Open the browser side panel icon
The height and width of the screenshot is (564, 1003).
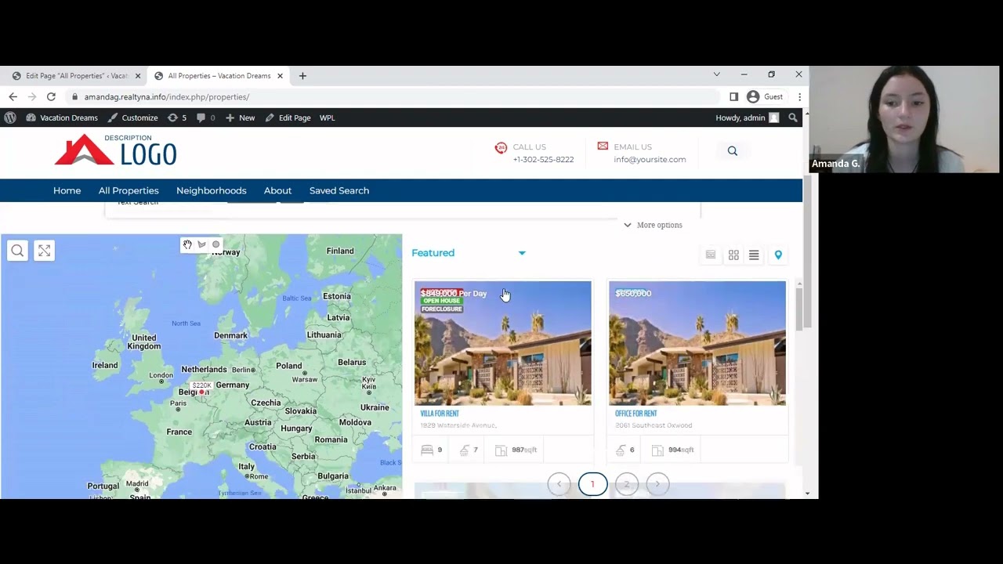point(733,96)
